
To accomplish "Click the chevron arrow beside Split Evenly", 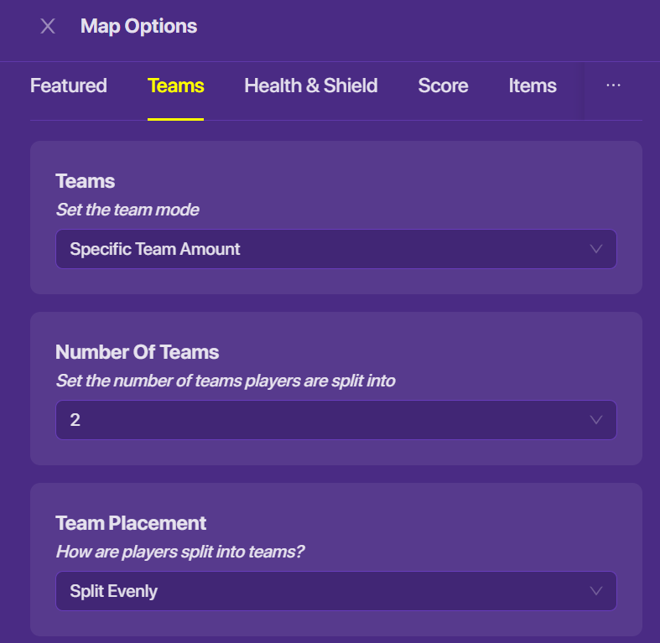I will (x=596, y=591).
